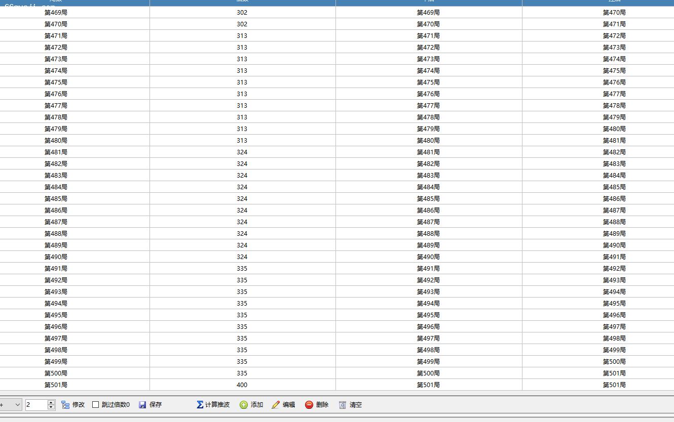674x422 pixels.
Task: Click first-column cell 第498局
Action: [56, 350]
